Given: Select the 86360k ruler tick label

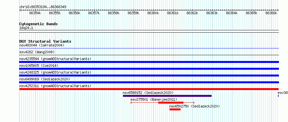Looking at the screenshot, I should pyautogui.click(x=153, y=13).
